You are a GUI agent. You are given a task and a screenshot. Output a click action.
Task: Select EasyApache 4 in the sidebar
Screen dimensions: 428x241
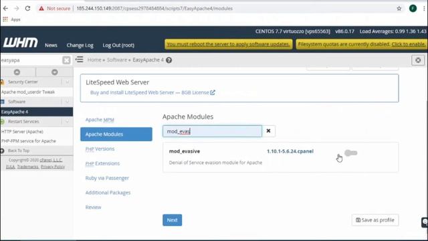pyautogui.click(x=37, y=112)
